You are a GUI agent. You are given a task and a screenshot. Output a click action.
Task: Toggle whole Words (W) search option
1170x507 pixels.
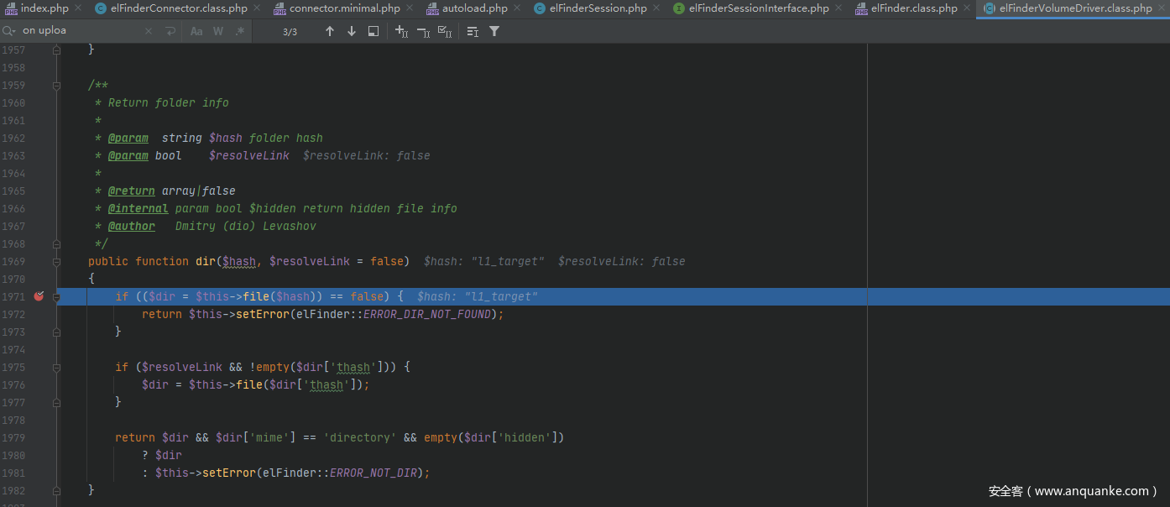[218, 31]
